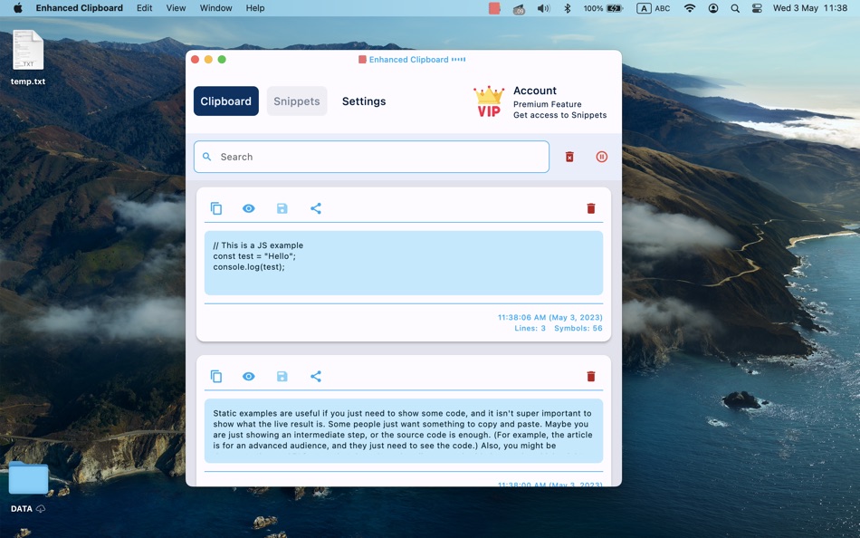Share the Static examples entry
Viewport: 860px width, 538px height.
[315, 377]
